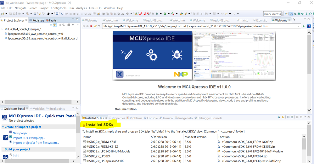Open the green chip Peripherals perspective icon

[x=299, y=14]
